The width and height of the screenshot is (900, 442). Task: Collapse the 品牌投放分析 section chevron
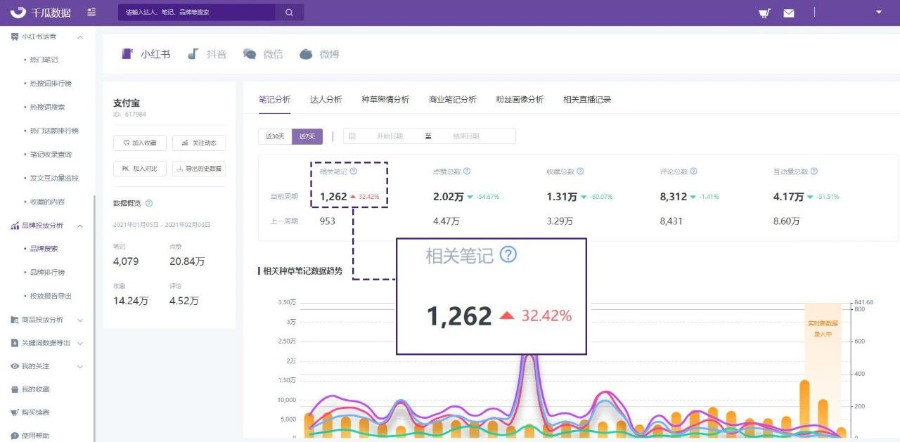pyautogui.click(x=79, y=226)
